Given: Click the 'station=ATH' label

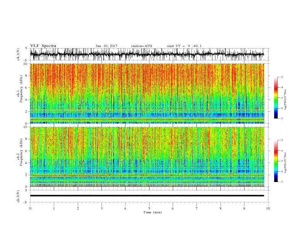Looking at the screenshot, I should pos(141,46).
